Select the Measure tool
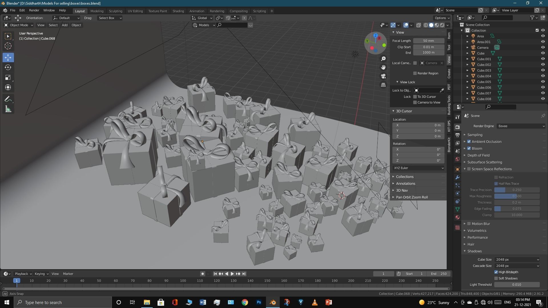548x308 pixels. tap(8, 109)
